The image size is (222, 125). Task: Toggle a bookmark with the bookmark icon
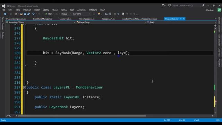pyautogui.click(x=123, y=14)
